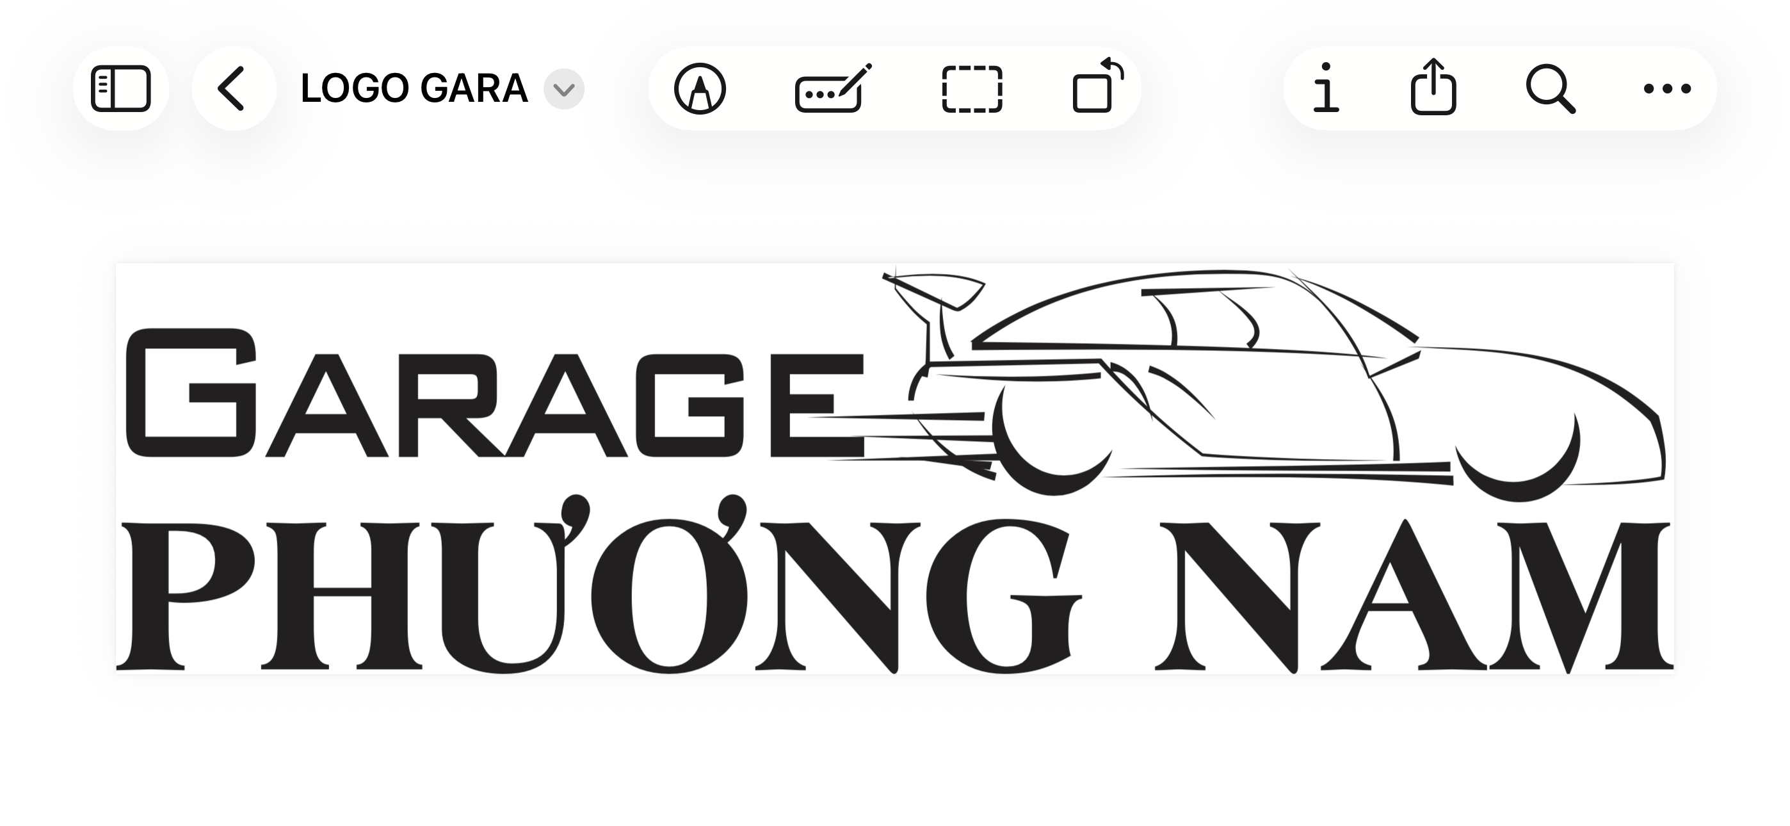Open the more options menu
Viewport: 1790px width, 826px height.
click(1667, 88)
